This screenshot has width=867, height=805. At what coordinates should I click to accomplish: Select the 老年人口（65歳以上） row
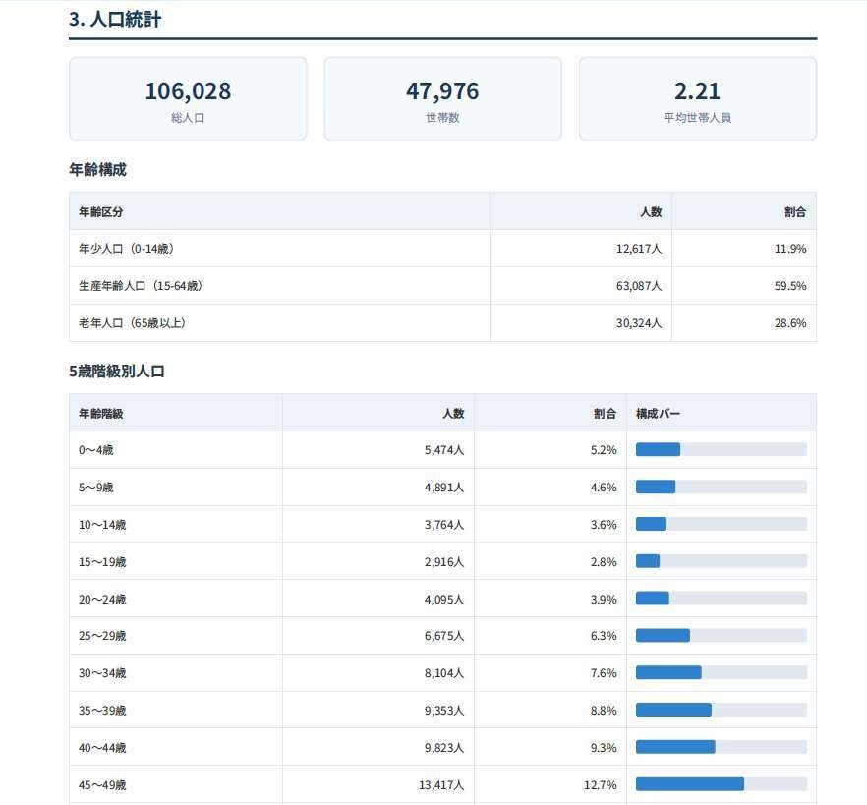(x=443, y=322)
